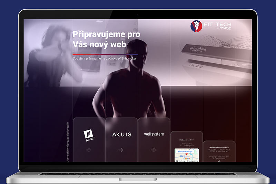Screen dimensions: 276x184
Task: Click the arrow under the justfit logo
Action: pos(89,150)
